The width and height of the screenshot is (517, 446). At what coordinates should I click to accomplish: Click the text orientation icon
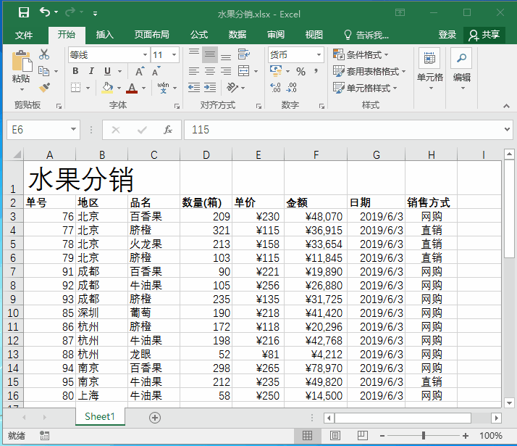232,88
